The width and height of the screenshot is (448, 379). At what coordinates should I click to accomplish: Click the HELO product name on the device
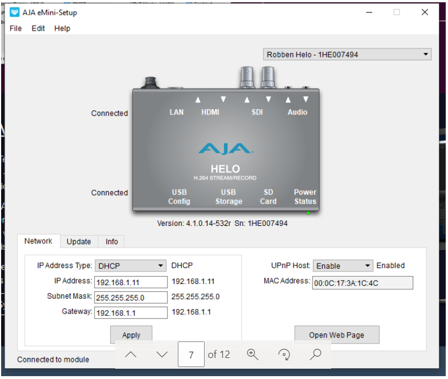pyautogui.click(x=225, y=169)
